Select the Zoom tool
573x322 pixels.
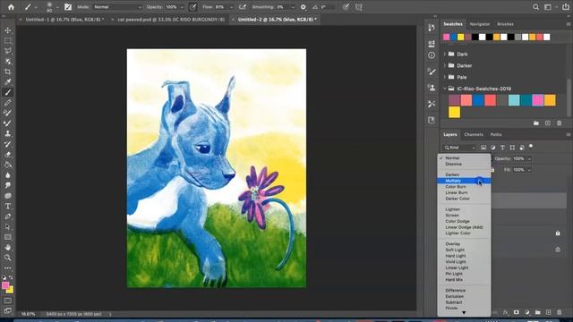coord(8,258)
